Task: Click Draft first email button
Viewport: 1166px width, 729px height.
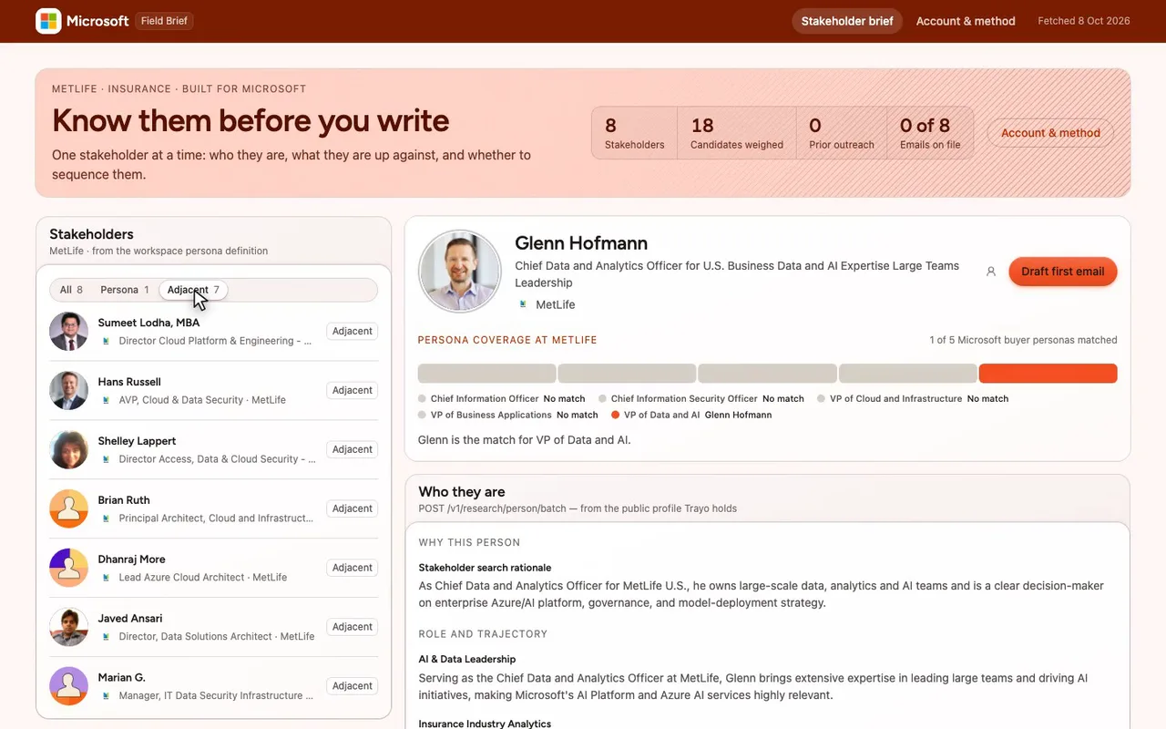Action: point(1062,272)
